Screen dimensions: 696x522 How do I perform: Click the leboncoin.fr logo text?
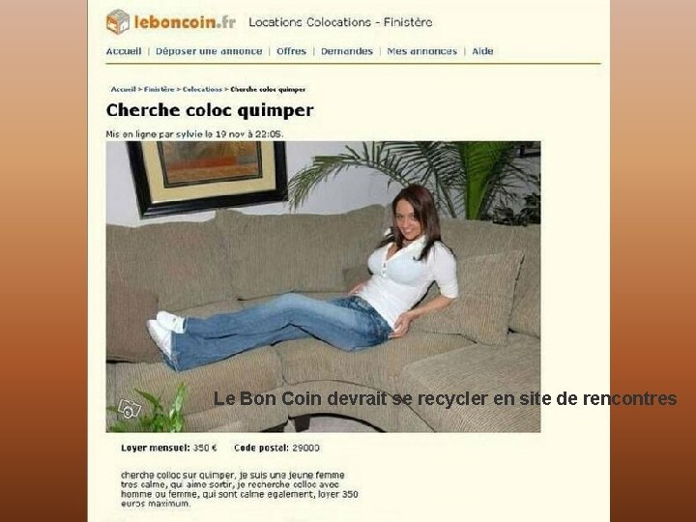(x=185, y=21)
